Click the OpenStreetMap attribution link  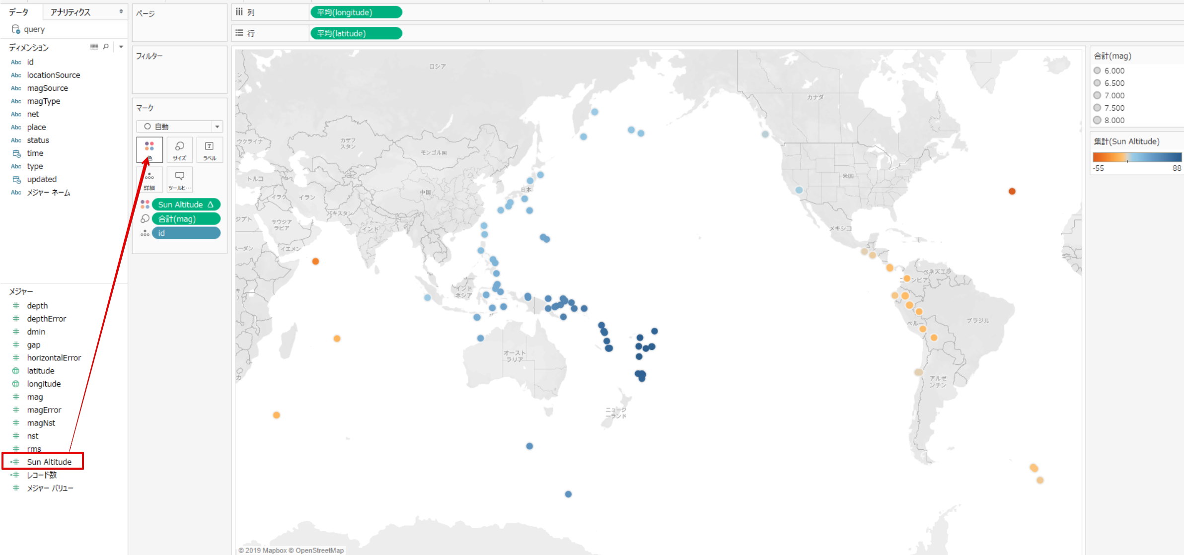click(319, 550)
